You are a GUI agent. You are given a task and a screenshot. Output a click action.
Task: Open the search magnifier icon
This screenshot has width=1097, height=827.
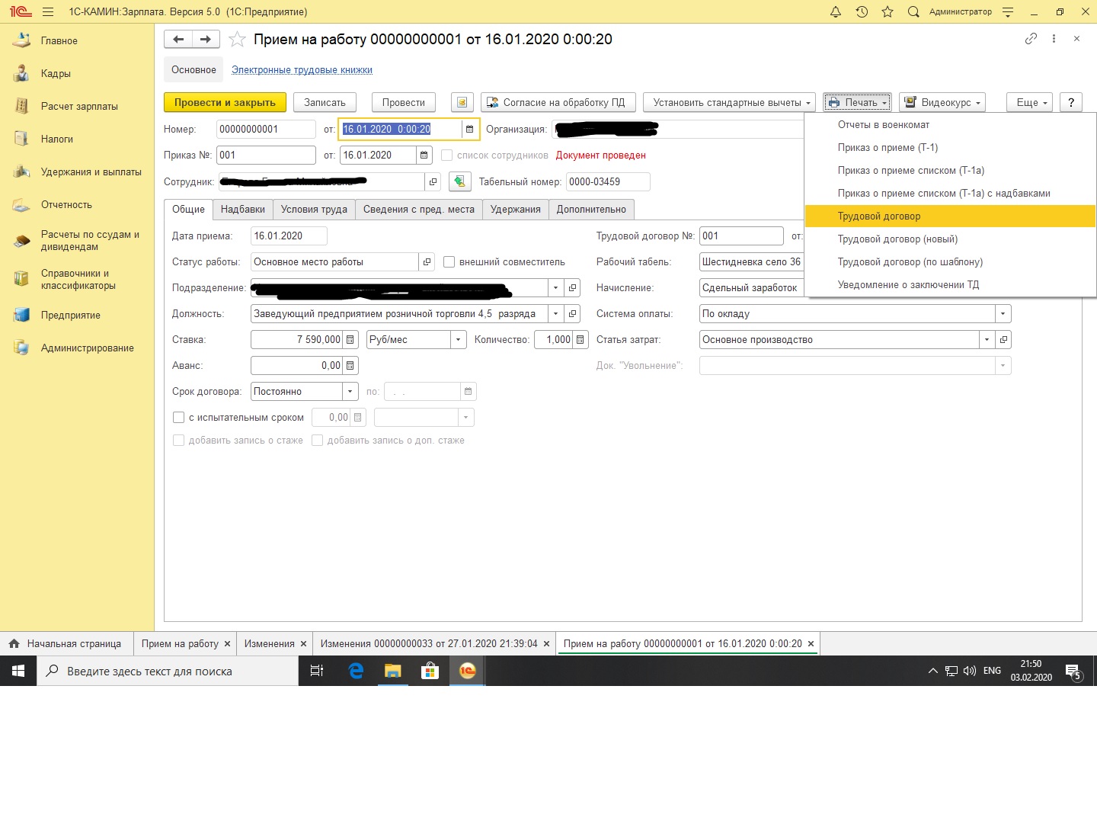(x=913, y=12)
